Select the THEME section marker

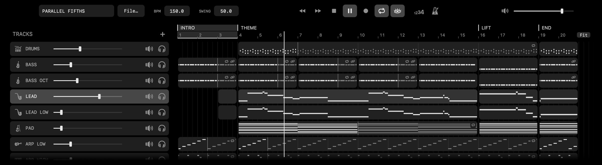[249, 28]
